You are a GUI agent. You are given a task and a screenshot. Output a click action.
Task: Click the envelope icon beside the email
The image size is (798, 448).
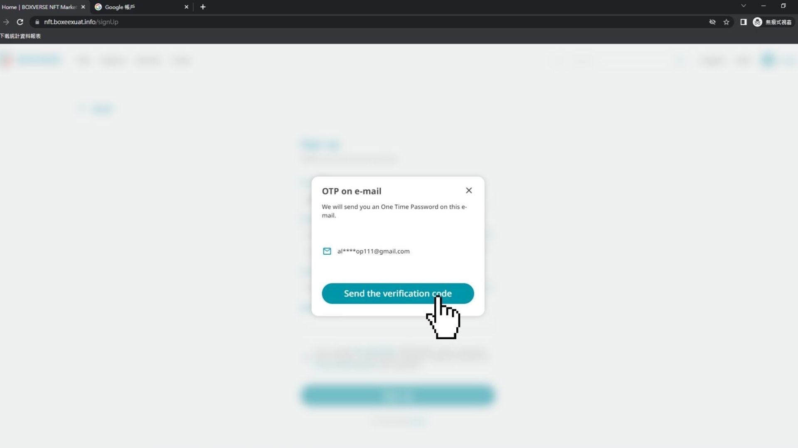[x=327, y=251]
